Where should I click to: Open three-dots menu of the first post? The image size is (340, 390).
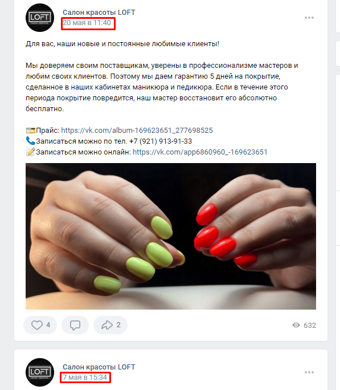(309, 18)
